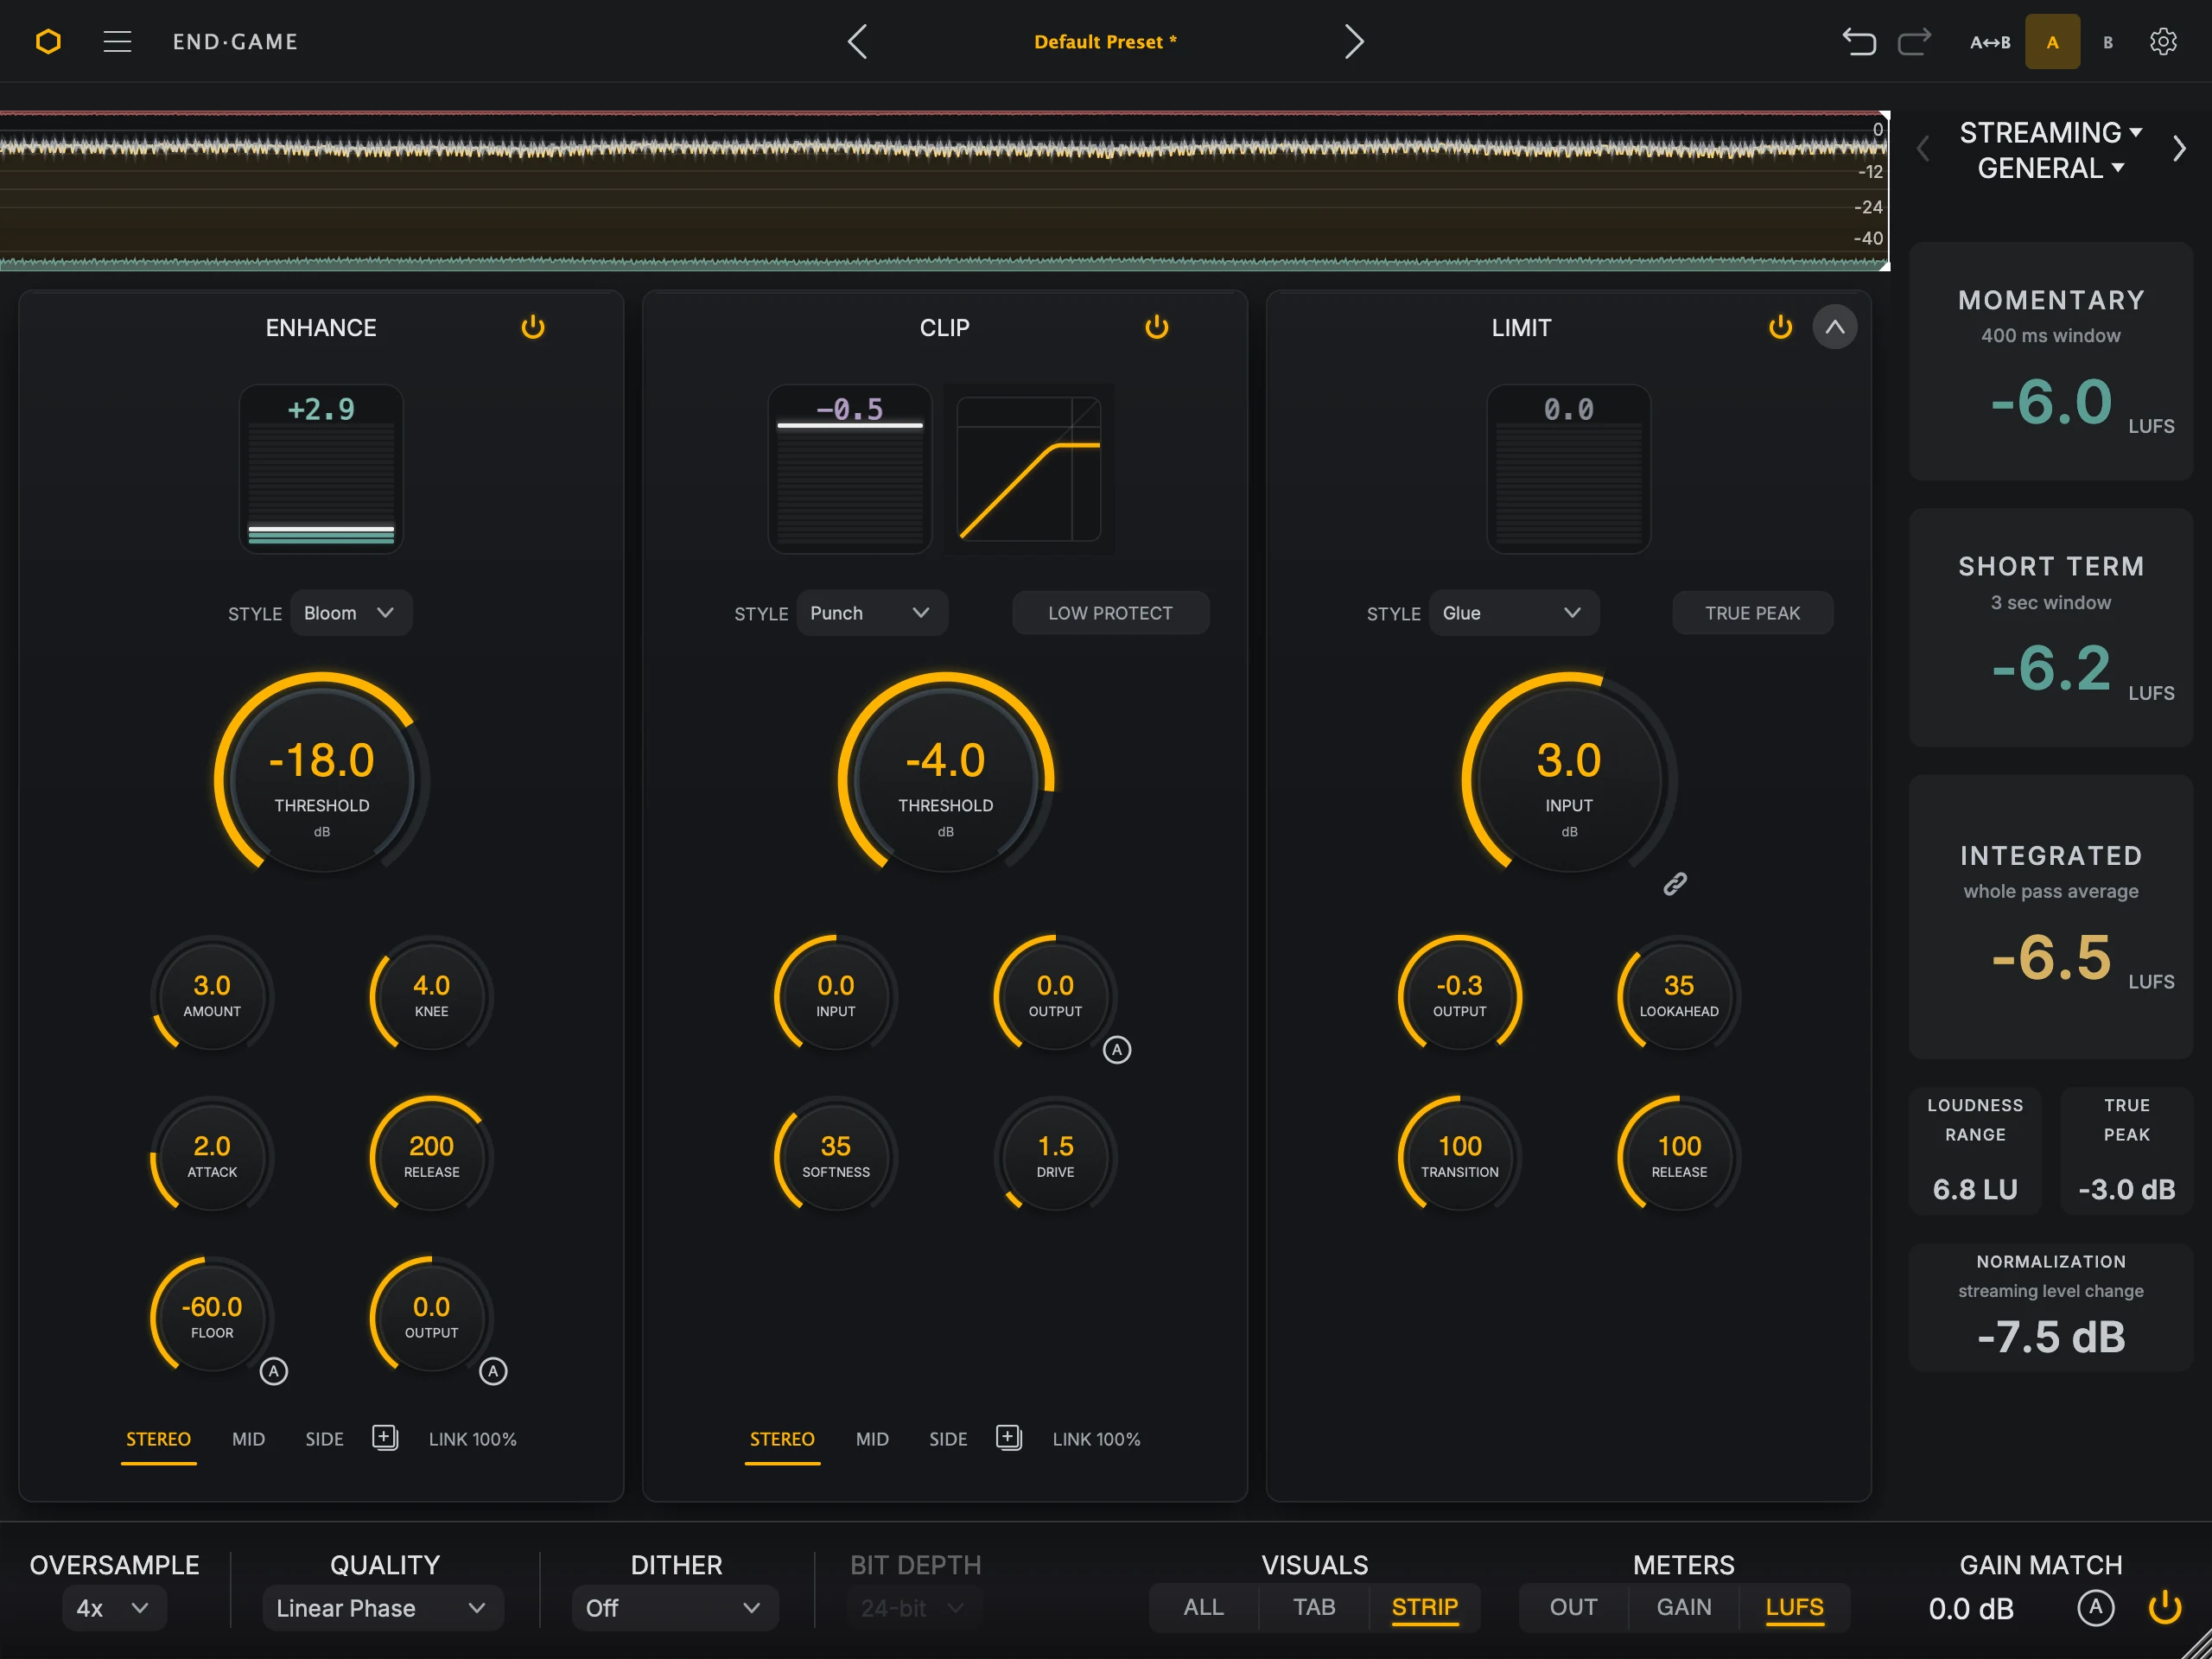Click the redo arrow icon

tap(1914, 42)
